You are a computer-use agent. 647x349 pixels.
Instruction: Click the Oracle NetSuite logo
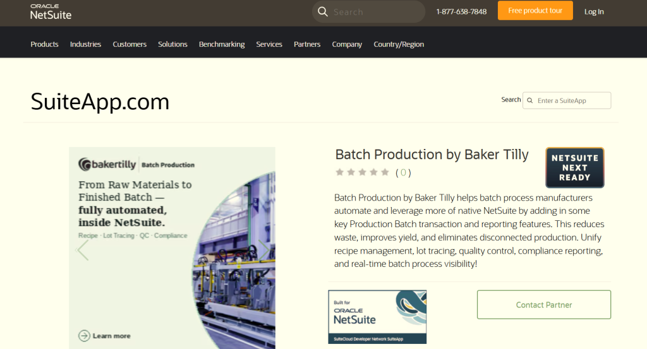click(51, 13)
